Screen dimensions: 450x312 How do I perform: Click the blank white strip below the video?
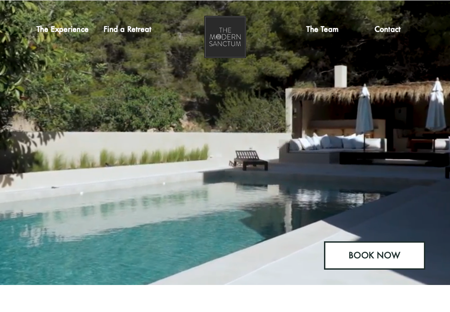pyautogui.click(x=225, y=298)
